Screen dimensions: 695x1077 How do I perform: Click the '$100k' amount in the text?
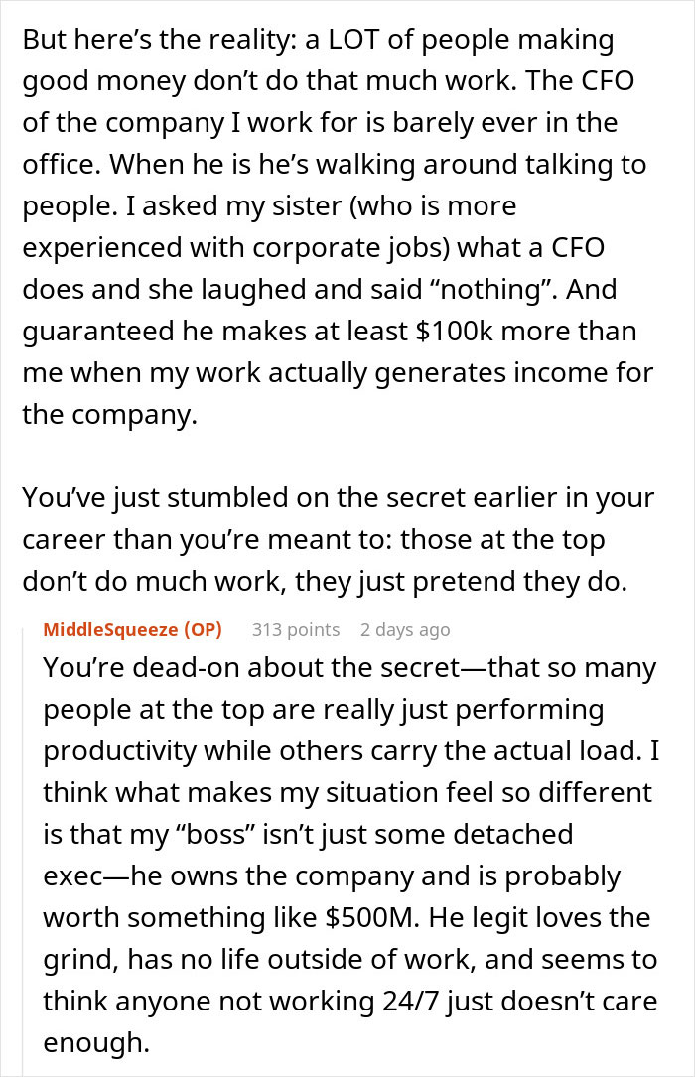click(451, 332)
